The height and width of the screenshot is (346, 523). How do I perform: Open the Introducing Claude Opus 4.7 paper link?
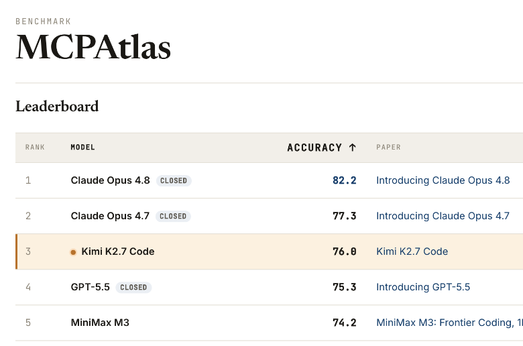[443, 216]
